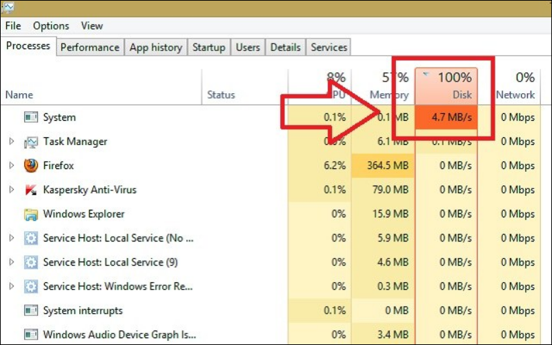The width and height of the screenshot is (552, 345).
Task: Click System interrupts 0 MB memory cell
Action: 383,310
